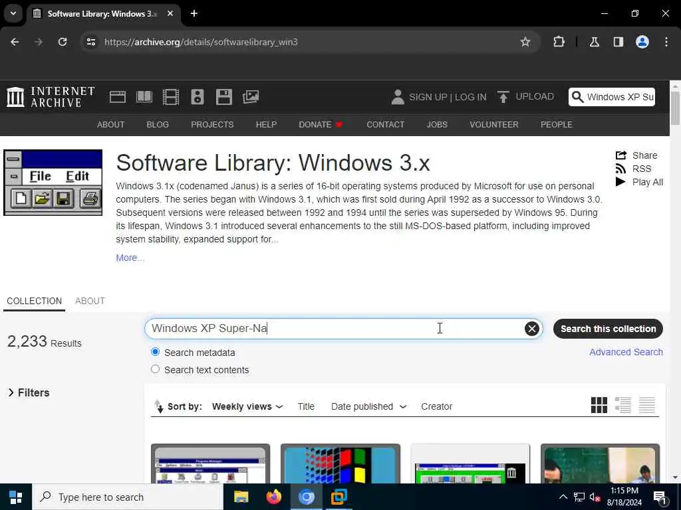Open the Texts book media icon
This screenshot has width=681, height=510.
pyautogui.click(x=144, y=97)
